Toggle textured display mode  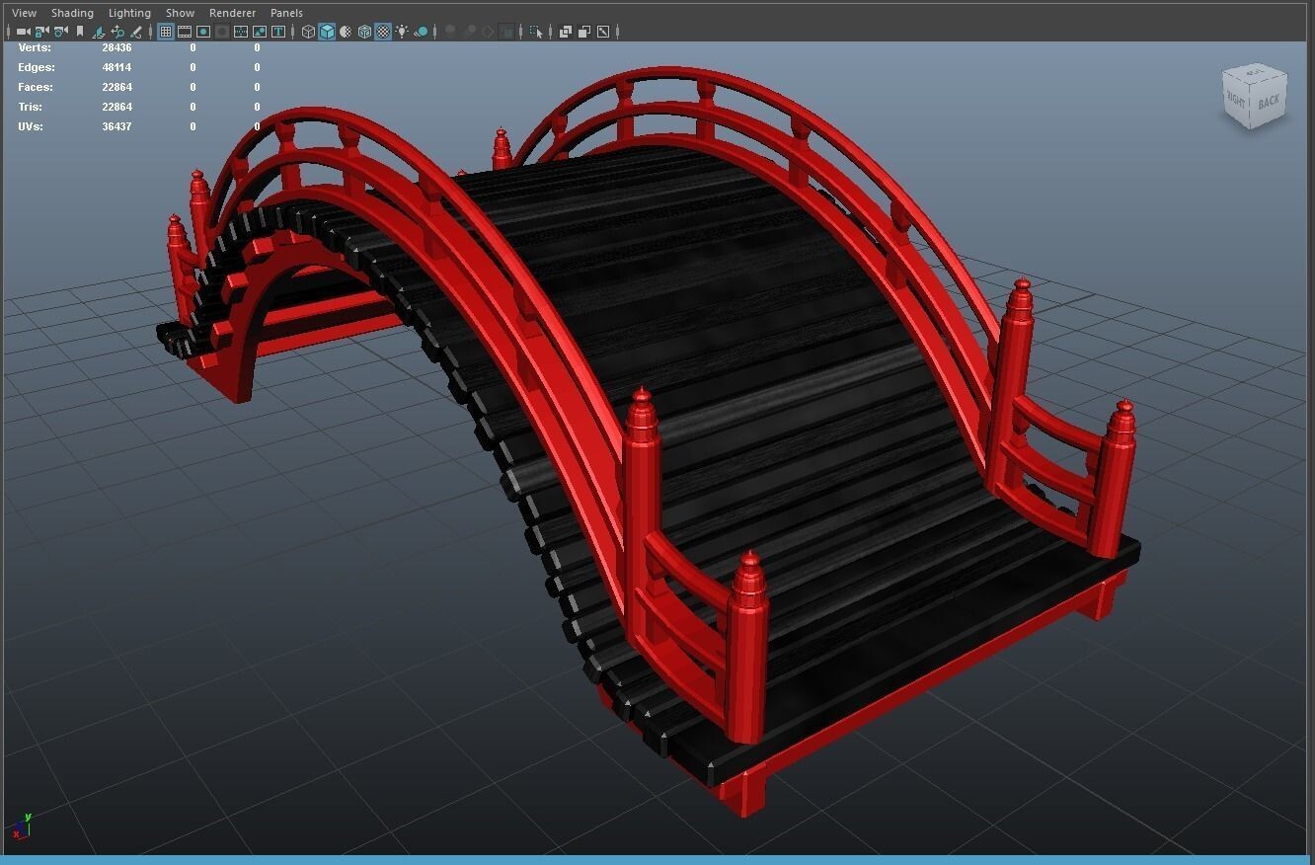coord(383,32)
